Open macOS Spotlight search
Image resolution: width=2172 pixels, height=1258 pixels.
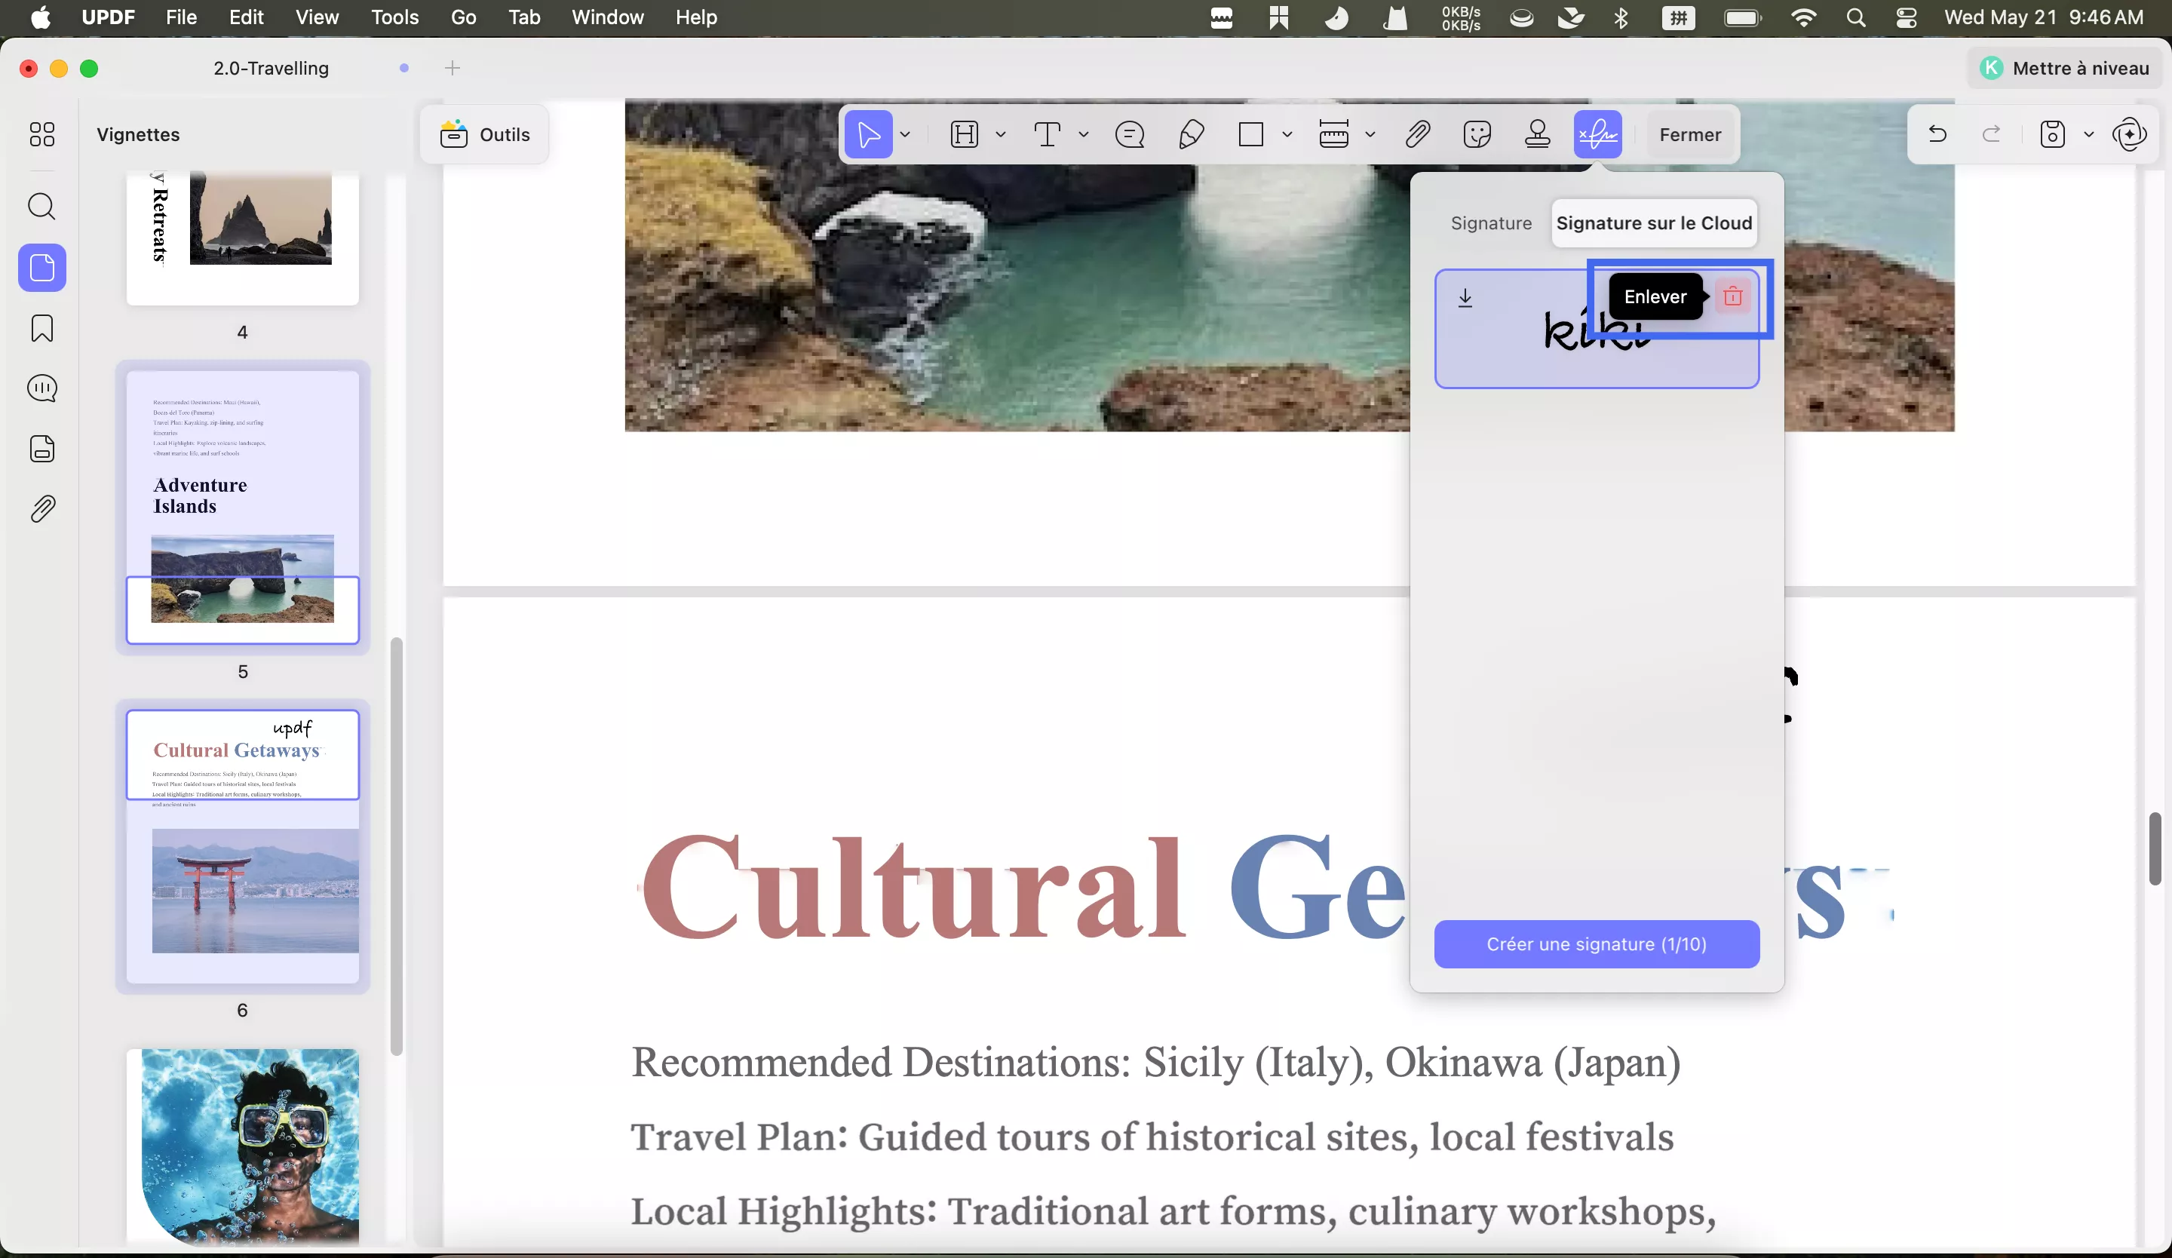(1856, 17)
